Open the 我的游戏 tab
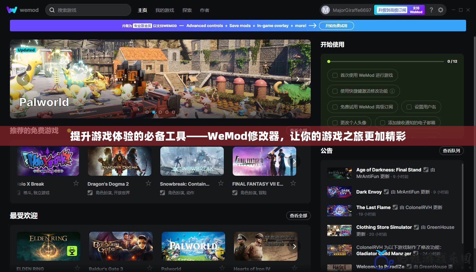 point(165,10)
